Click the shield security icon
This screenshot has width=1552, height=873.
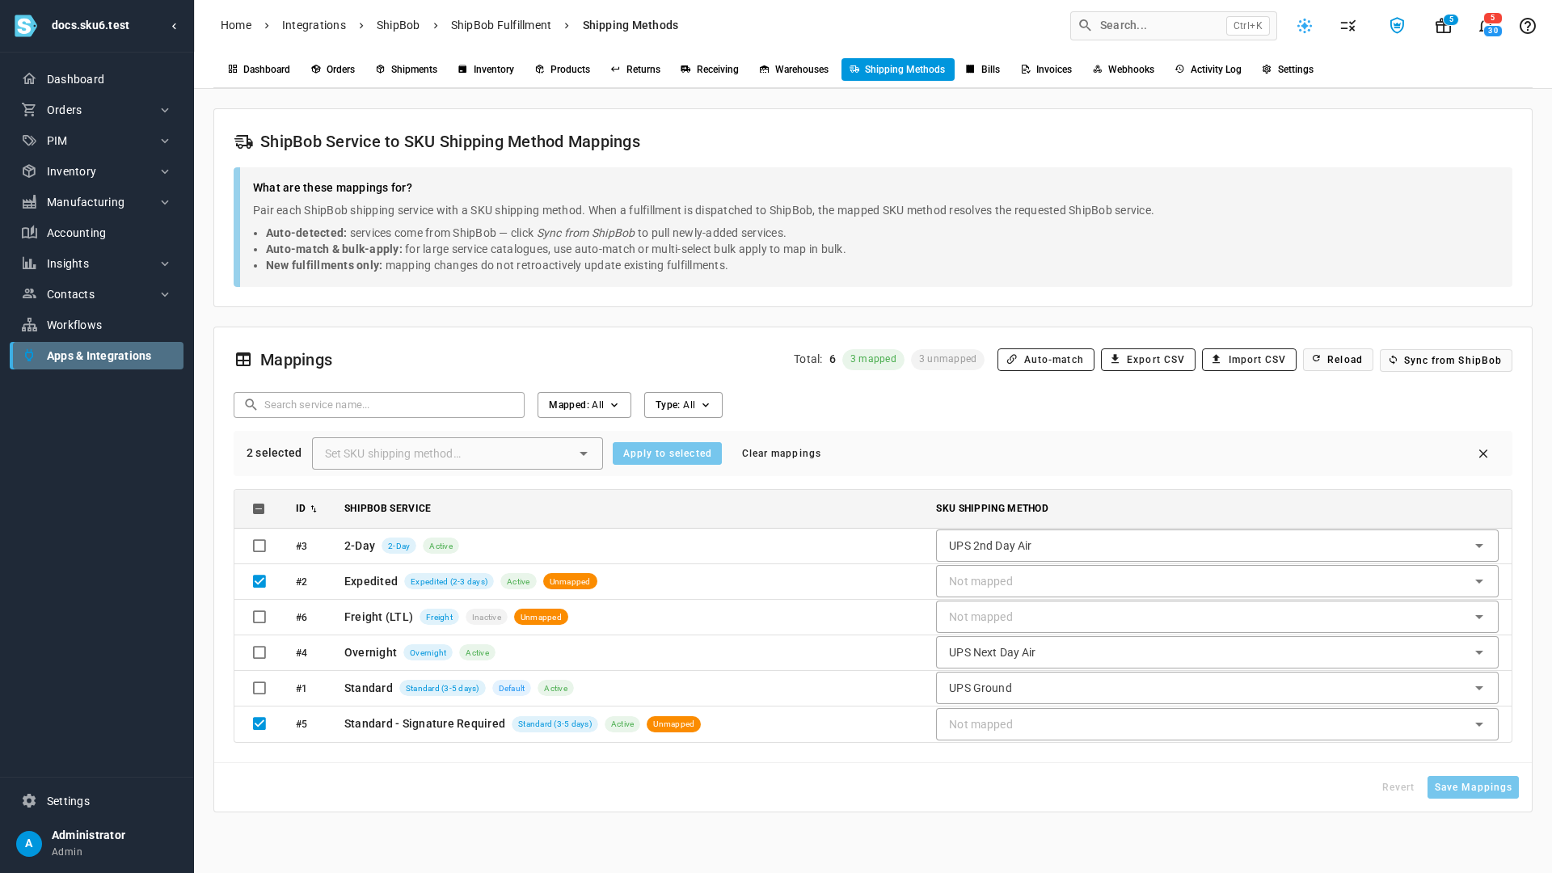pyautogui.click(x=1397, y=26)
